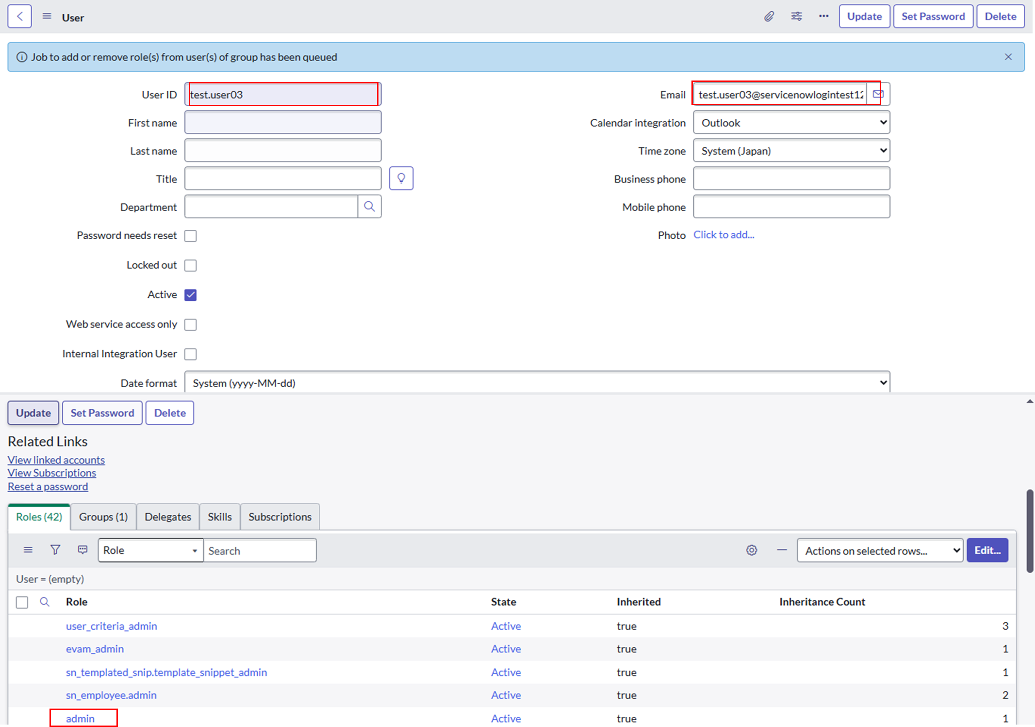Click the roles list gear settings icon
Screen dimensions: 1035x727
click(x=752, y=550)
